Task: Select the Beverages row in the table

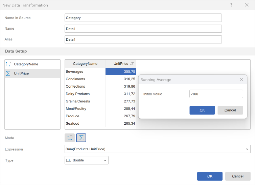Action: (85, 71)
